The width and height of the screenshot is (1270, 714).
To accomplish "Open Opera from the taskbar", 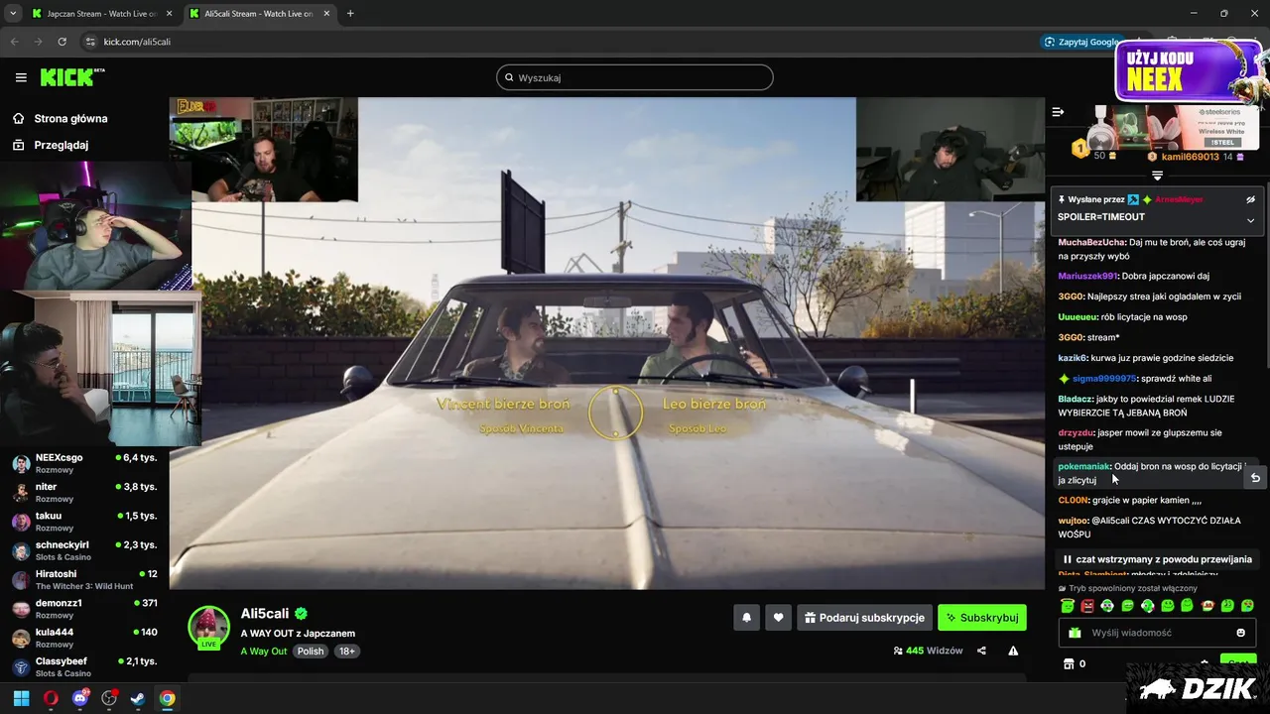I will click(x=51, y=698).
